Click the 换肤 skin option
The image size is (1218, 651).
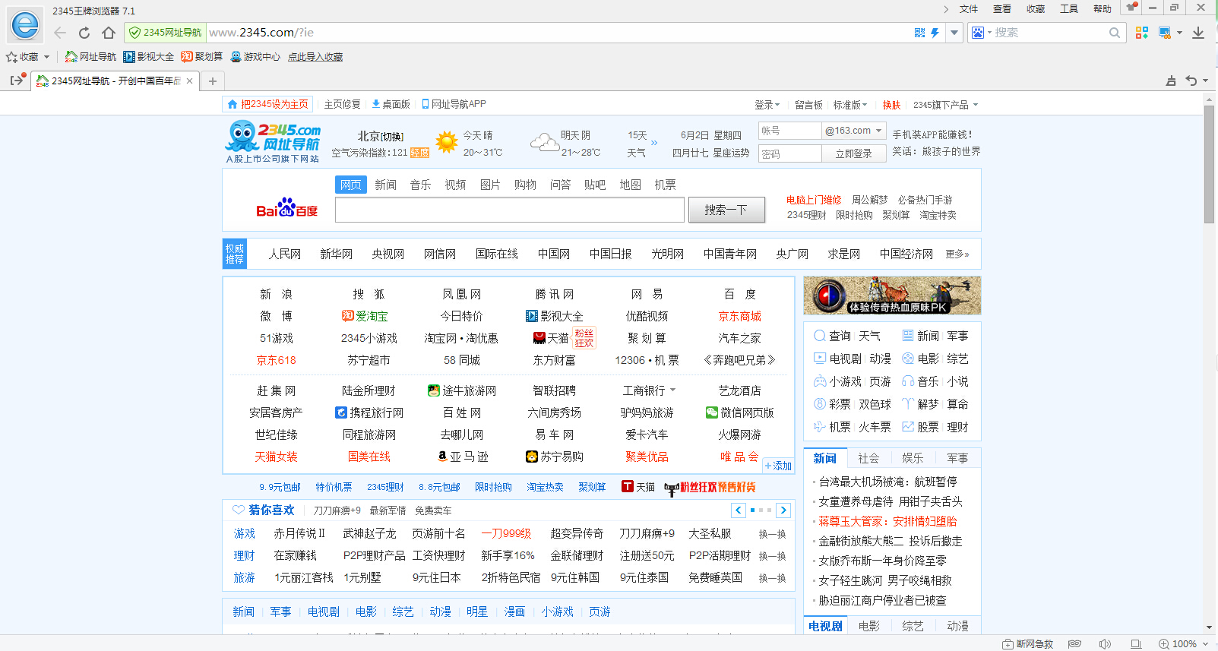891,105
